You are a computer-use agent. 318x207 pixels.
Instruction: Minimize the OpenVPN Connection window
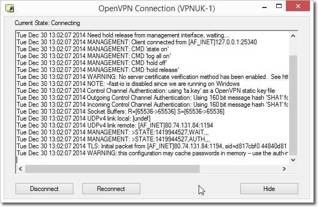pos(264,7)
